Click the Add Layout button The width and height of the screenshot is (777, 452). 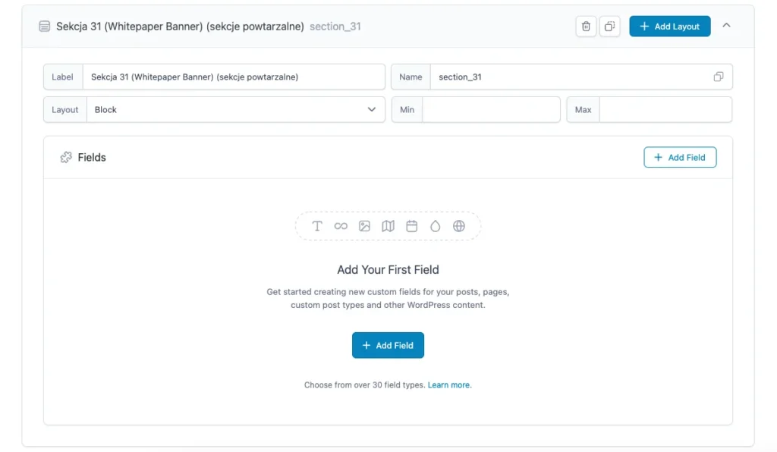[x=670, y=27]
